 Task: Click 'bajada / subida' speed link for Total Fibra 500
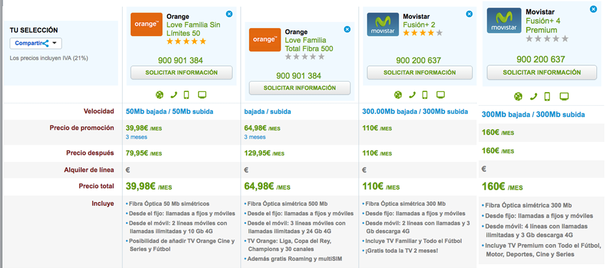[x=268, y=112]
